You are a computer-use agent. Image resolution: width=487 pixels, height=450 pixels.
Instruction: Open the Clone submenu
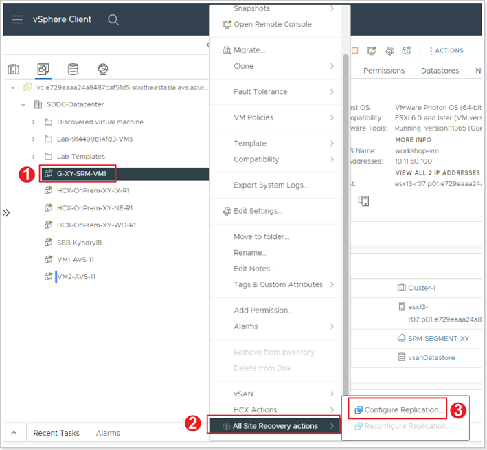(x=276, y=66)
